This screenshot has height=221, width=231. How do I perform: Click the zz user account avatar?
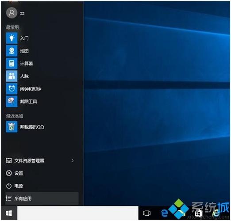tap(12, 13)
